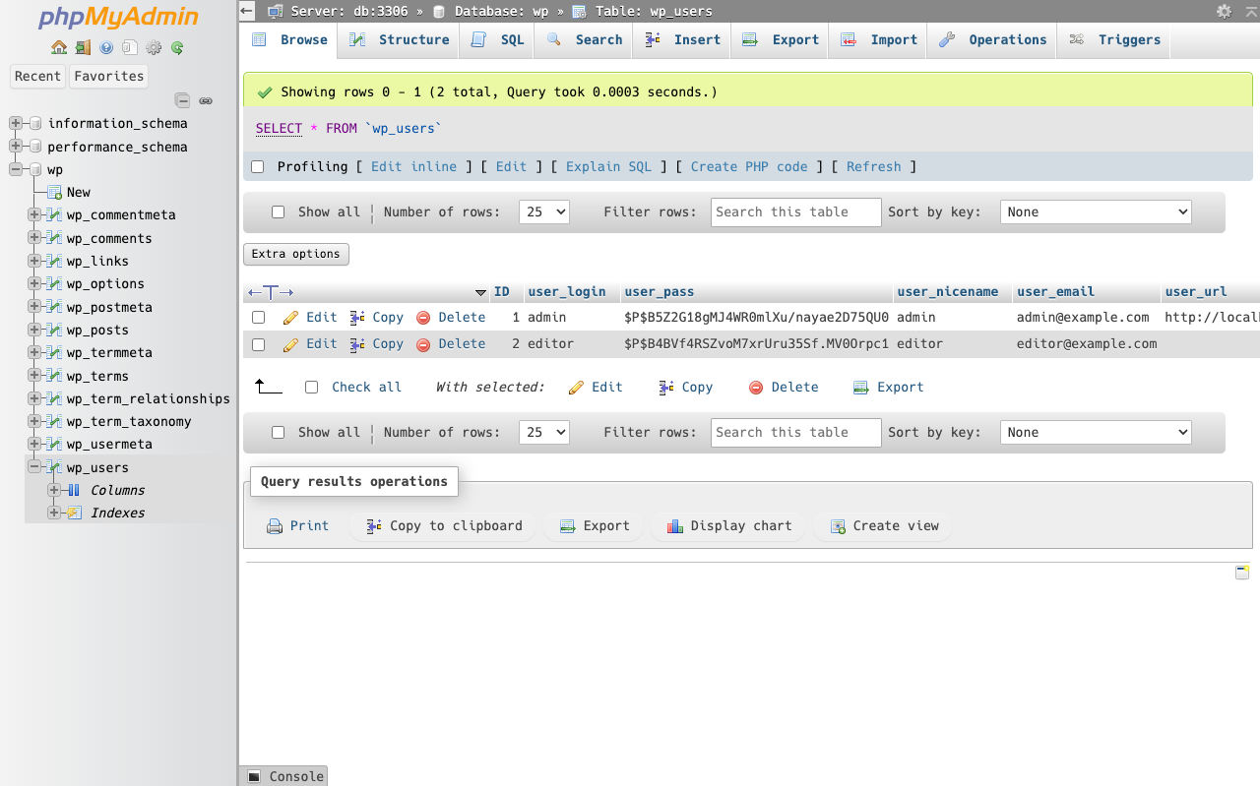Open column options dropdown arrow near ID
1260x786 pixels.
(480, 293)
